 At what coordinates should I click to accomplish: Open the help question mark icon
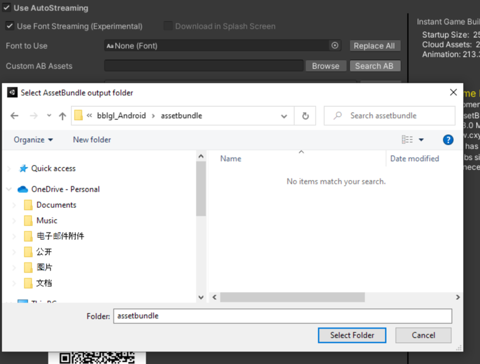448,140
